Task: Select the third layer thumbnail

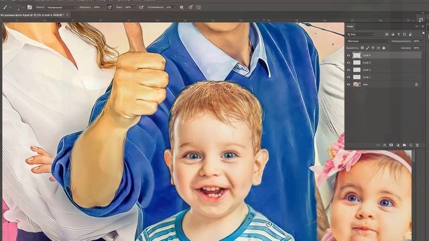Action: pos(357,70)
